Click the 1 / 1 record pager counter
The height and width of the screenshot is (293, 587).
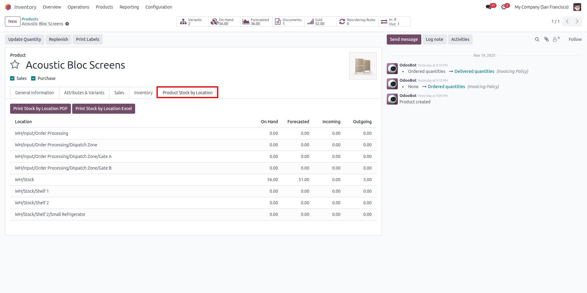(x=555, y=21)
